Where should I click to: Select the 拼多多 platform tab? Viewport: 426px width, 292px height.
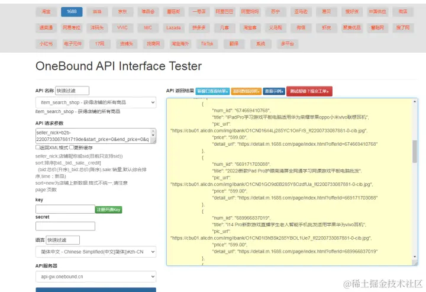click(x=199, y=28)
